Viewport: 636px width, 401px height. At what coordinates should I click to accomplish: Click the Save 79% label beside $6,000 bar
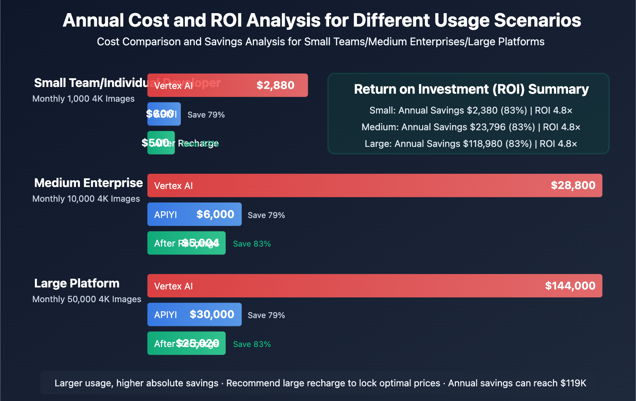(x=266, y=215)
